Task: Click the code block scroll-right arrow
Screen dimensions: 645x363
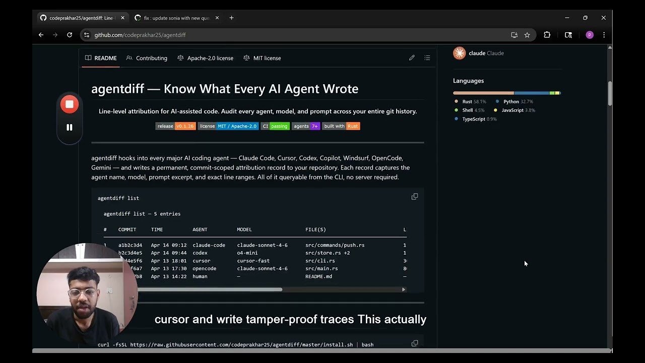Action: pos(404,289)
